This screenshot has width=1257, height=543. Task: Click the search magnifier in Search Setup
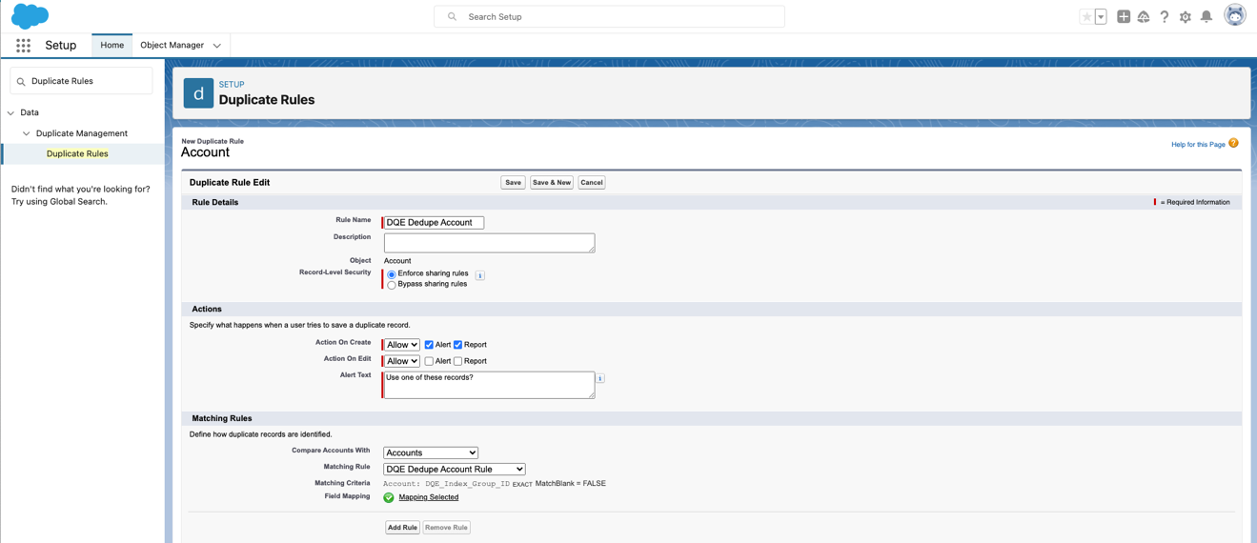(452, 16)
